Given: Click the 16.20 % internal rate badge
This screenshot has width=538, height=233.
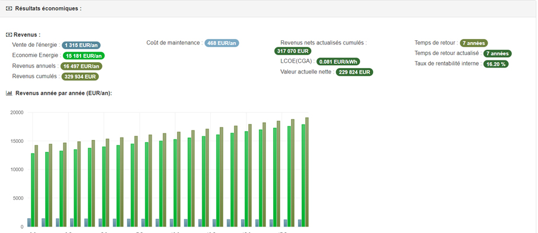Looking at the screenshot, I should pos(496,64).
